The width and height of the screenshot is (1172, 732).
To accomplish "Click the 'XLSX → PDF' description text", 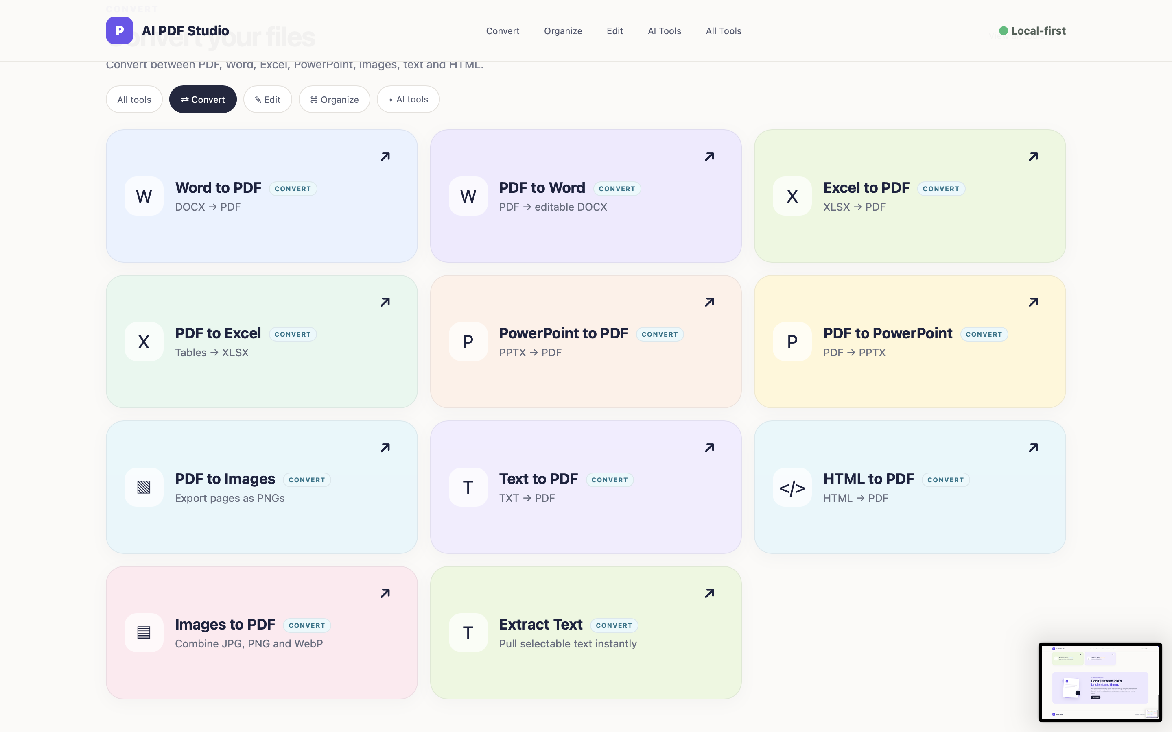I will [x=854, y=207].
